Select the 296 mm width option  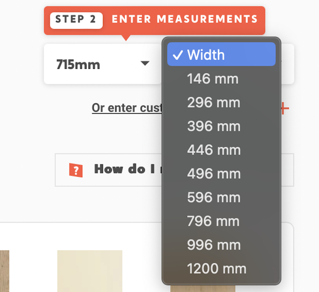coord(214,103)
